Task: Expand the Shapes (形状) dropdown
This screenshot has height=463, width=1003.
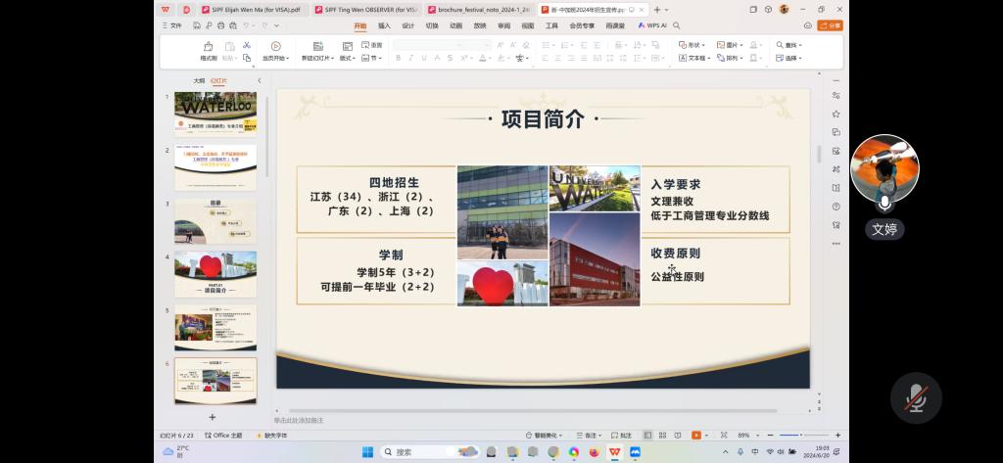Action: (693, 45)
